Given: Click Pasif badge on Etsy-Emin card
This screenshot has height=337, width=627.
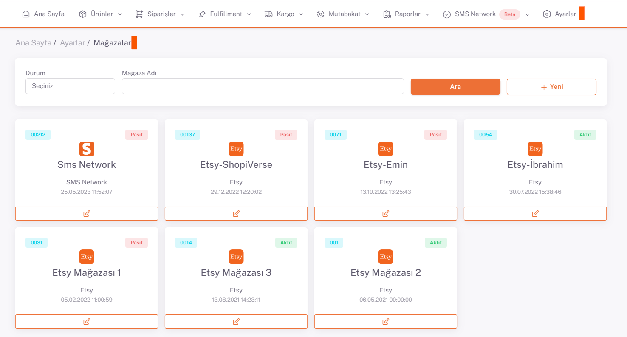Looking at the screenshot, I should tap(435, 135).
